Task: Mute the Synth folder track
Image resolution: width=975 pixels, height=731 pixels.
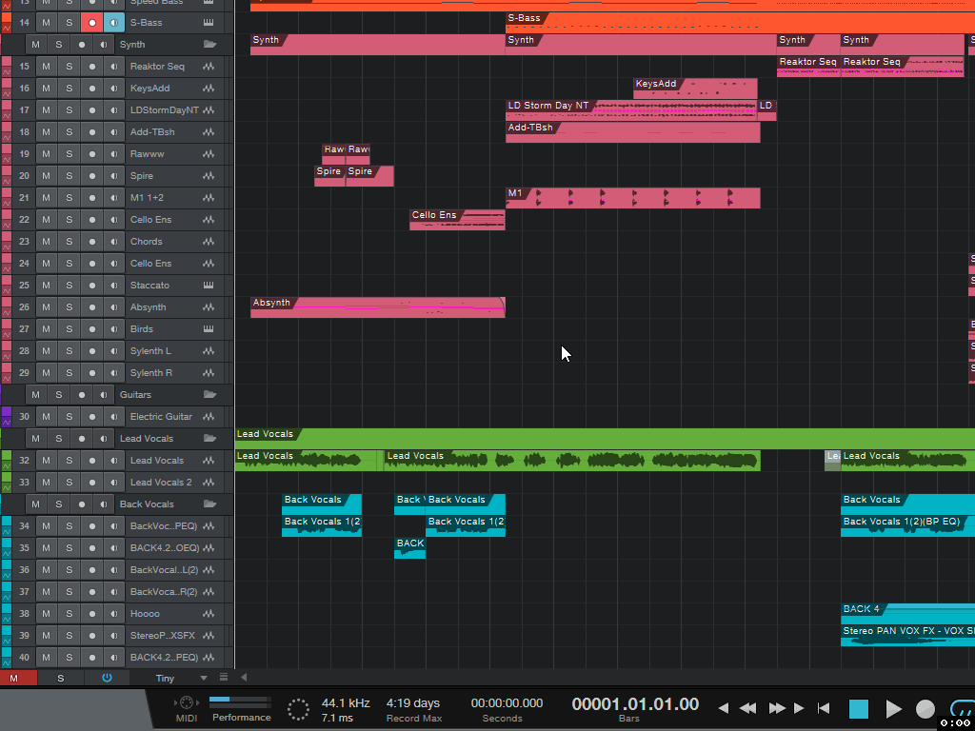Action: tap(35, 45)
